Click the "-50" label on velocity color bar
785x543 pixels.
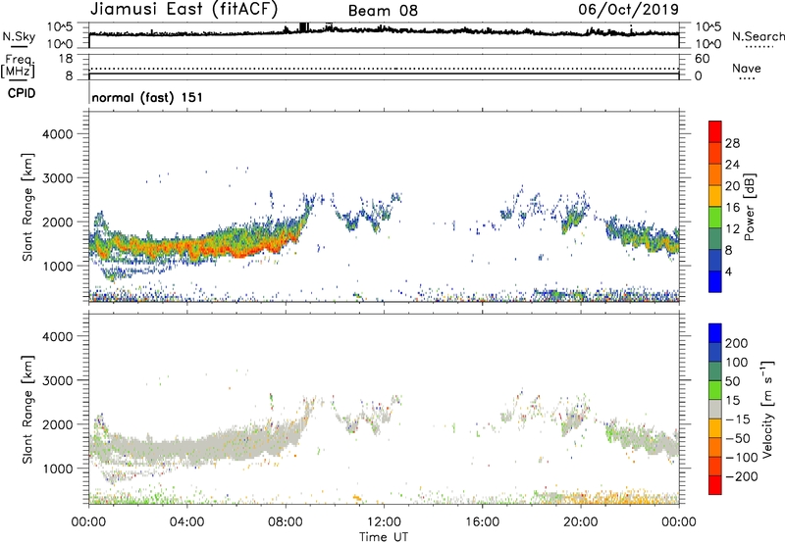738,439
